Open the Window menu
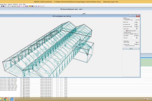 point(15,4)
